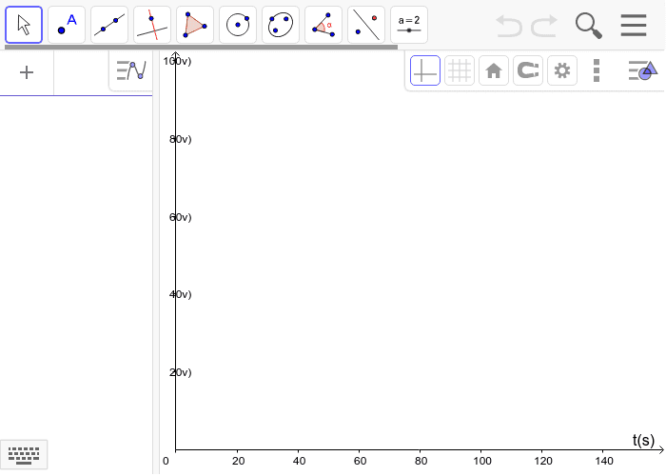
Task: Click the 120 tick on horizontal axis
Action: coord(543,461)
